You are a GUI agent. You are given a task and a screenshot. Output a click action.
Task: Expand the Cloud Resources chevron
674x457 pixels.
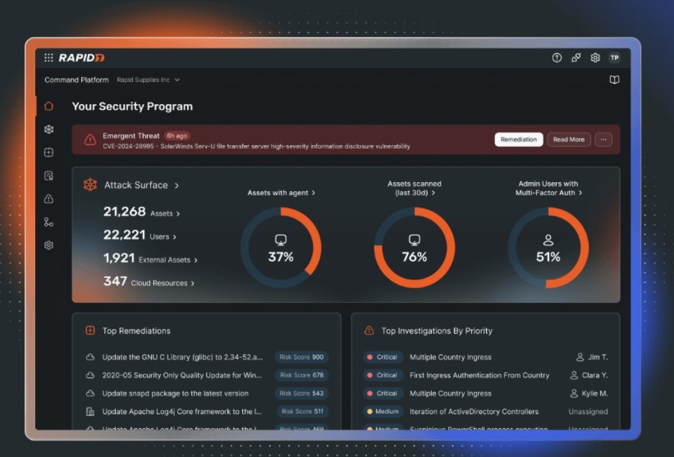193,283
